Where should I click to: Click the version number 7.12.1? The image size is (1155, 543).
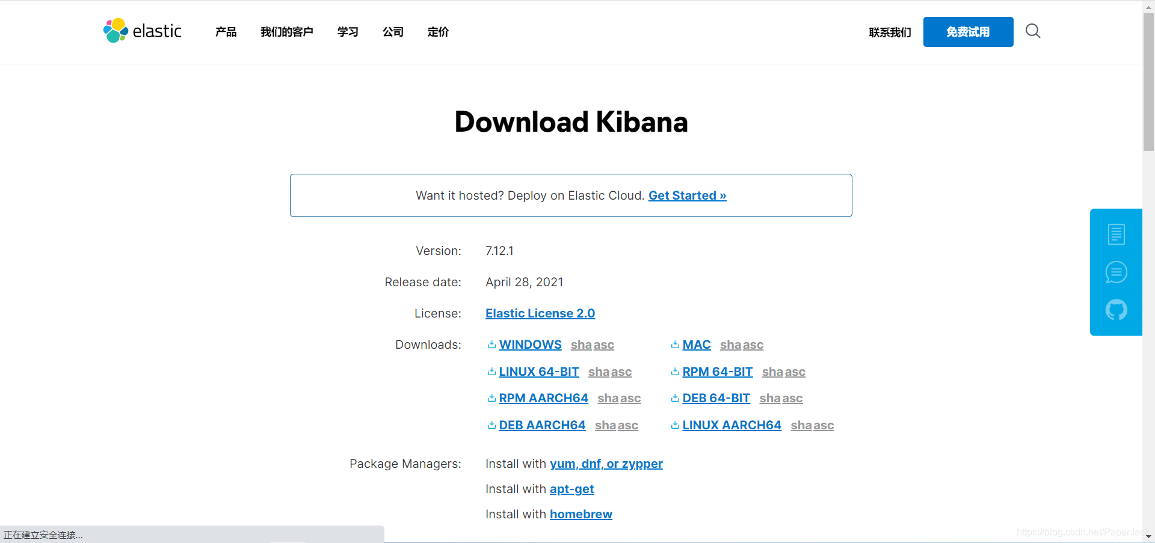pos(499,251)
